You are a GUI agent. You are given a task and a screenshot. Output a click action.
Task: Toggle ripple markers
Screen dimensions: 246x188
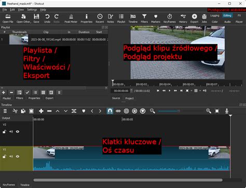[x=143, y=111]
